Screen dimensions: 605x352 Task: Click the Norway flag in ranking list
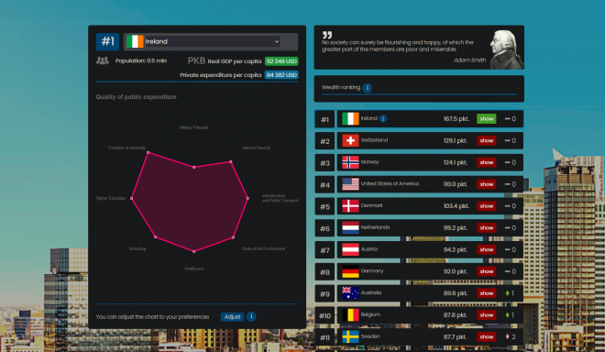tap(350, 162)
